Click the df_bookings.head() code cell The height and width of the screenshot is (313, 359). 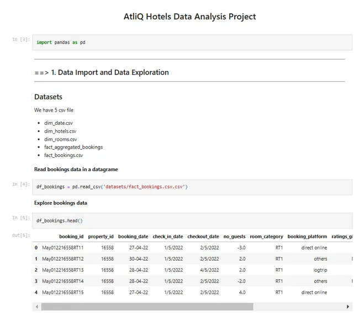click(x=192, y=221)
